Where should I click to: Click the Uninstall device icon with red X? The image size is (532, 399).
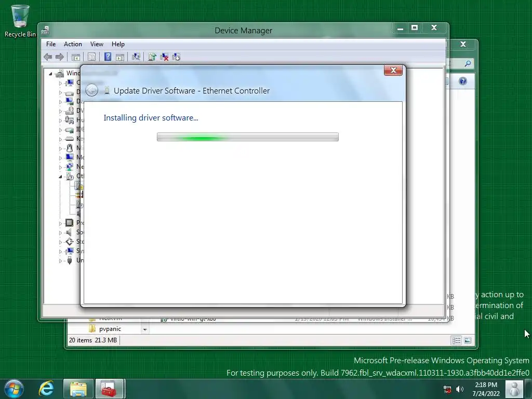click(x=164, y=57)
